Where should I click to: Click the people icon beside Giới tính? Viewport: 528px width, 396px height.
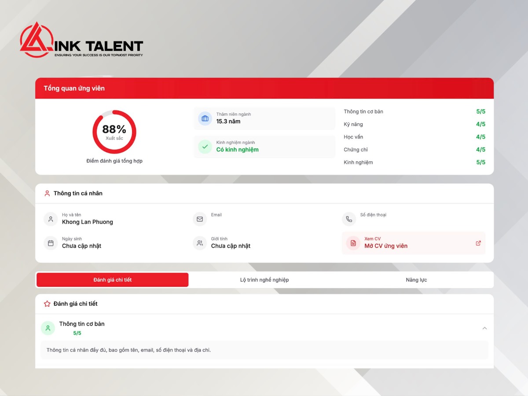click(200, 243)
